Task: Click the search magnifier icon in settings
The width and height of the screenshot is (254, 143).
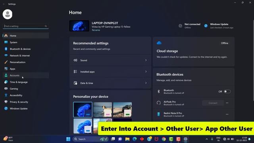Action: [46, 26]
